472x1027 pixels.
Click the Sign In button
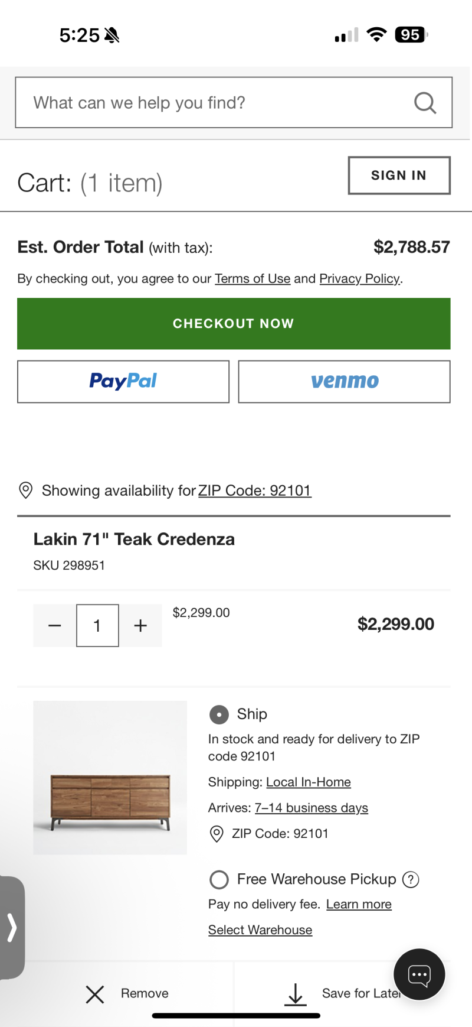(x=399, y=175)
